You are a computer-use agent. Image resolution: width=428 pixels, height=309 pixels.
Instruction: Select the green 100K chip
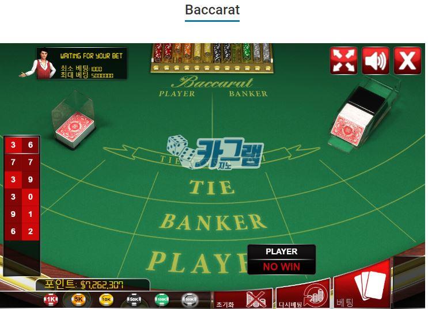coord(162,299)
